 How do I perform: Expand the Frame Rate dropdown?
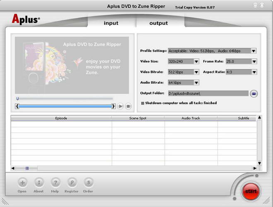[x=254, y=62]
